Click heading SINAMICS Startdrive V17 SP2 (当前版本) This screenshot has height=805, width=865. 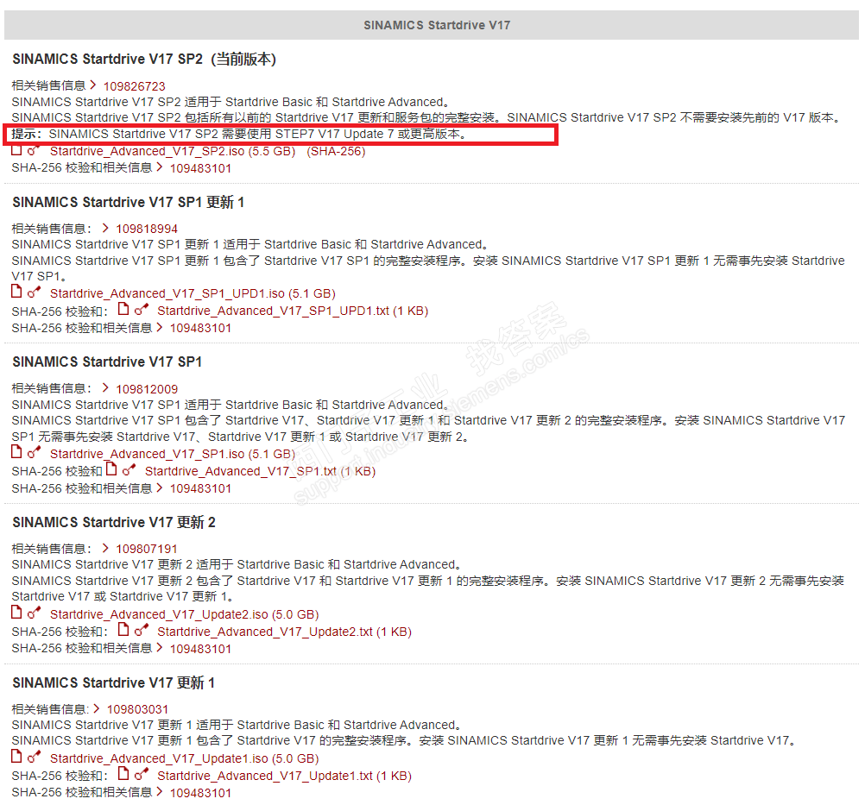144,59
